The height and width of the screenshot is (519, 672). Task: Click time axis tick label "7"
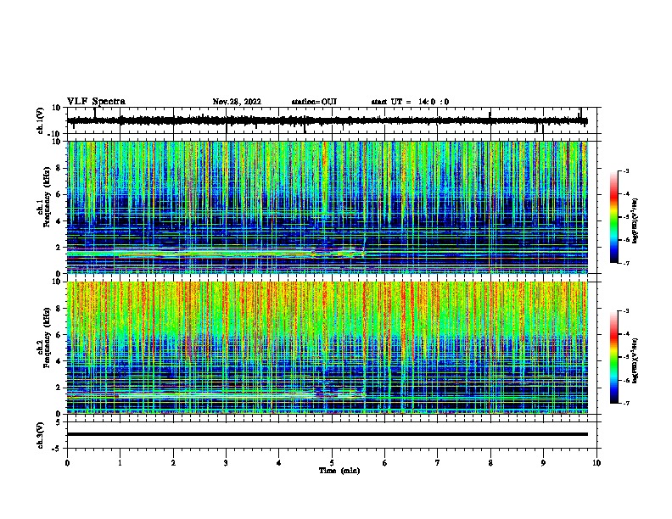point(438,463)
